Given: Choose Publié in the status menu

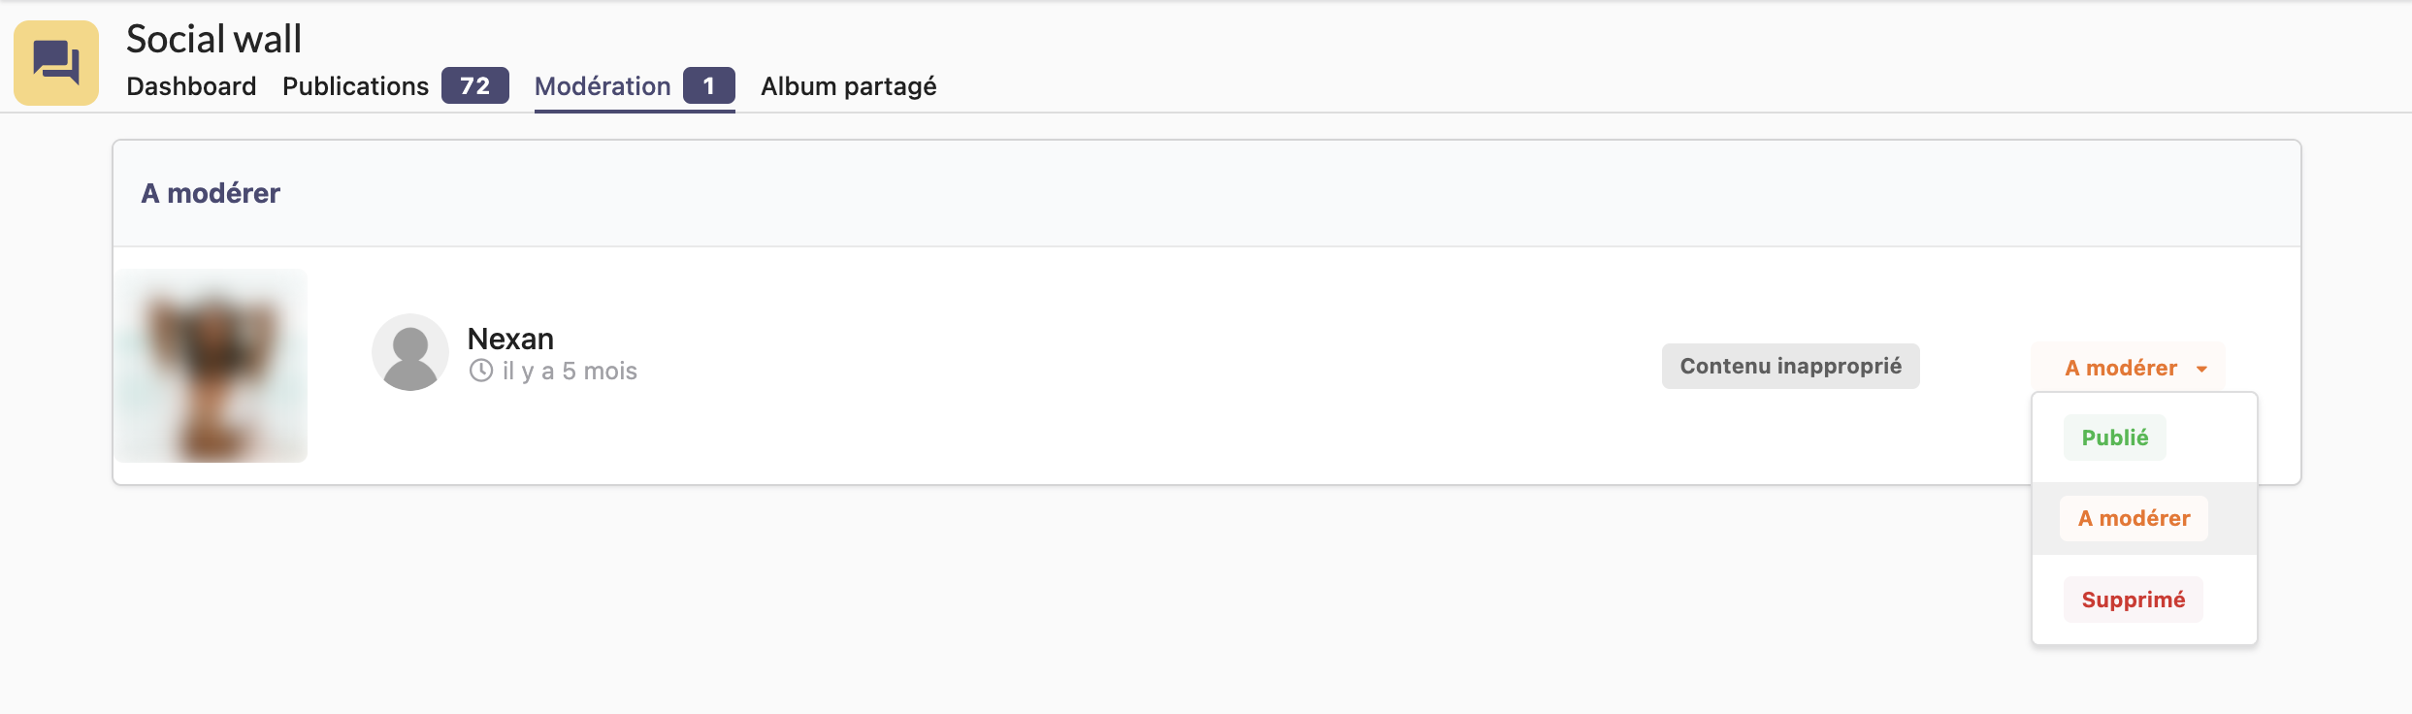Looking at the screenshot, I should 2115,438.
